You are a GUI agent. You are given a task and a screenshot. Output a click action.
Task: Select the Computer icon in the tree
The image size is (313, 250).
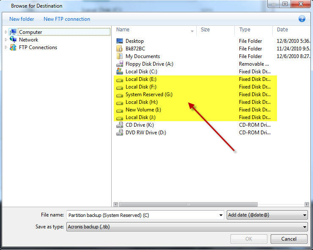click(13, 32)
